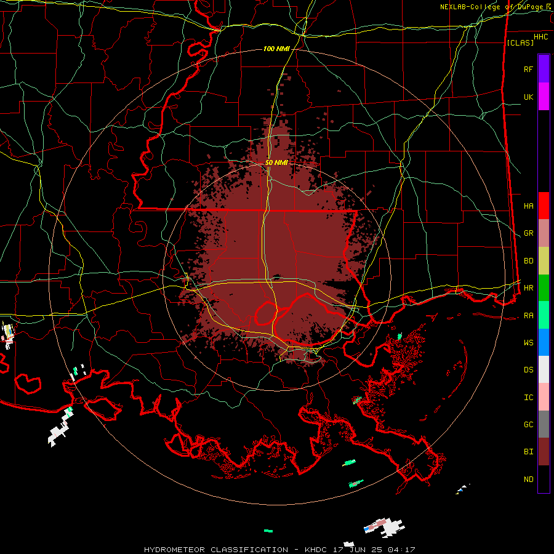
Task: Click the BI dark red legend swatch
Action: 544,452
